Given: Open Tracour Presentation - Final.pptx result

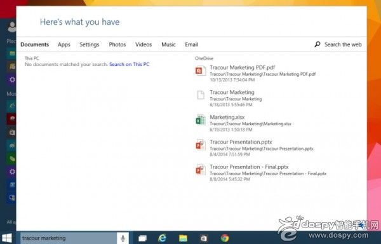Looking at the screenshot, I should point(249,167).
